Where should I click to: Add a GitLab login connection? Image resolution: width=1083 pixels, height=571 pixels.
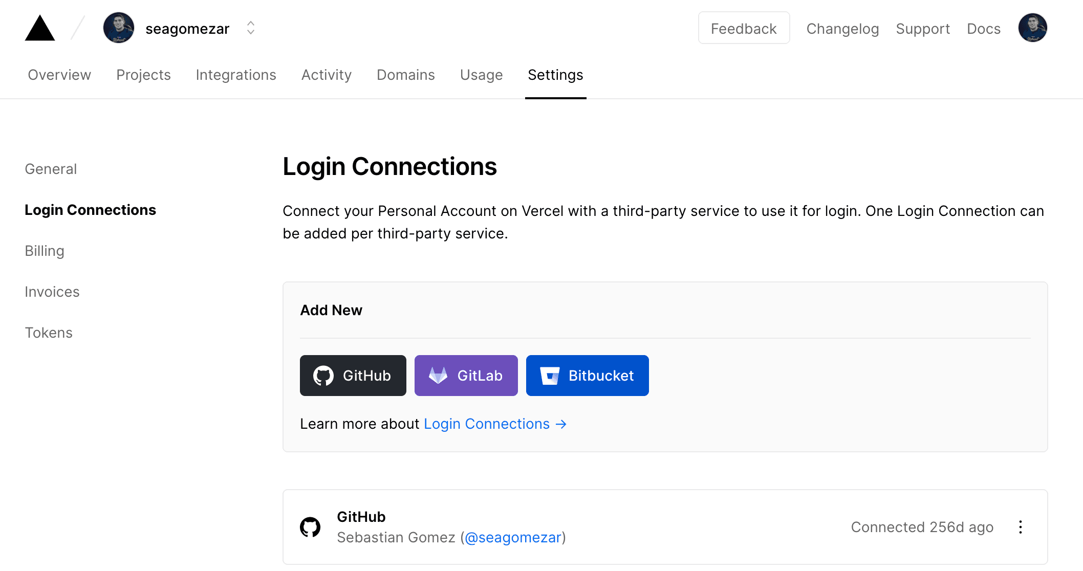(466, 376)
